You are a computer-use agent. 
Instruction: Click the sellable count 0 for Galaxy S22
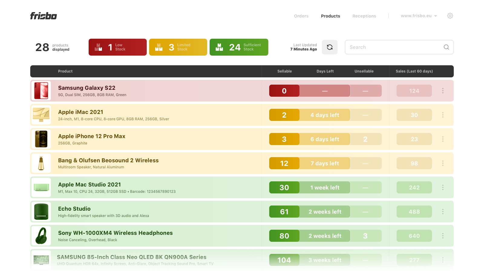click(x=284, y=91)
